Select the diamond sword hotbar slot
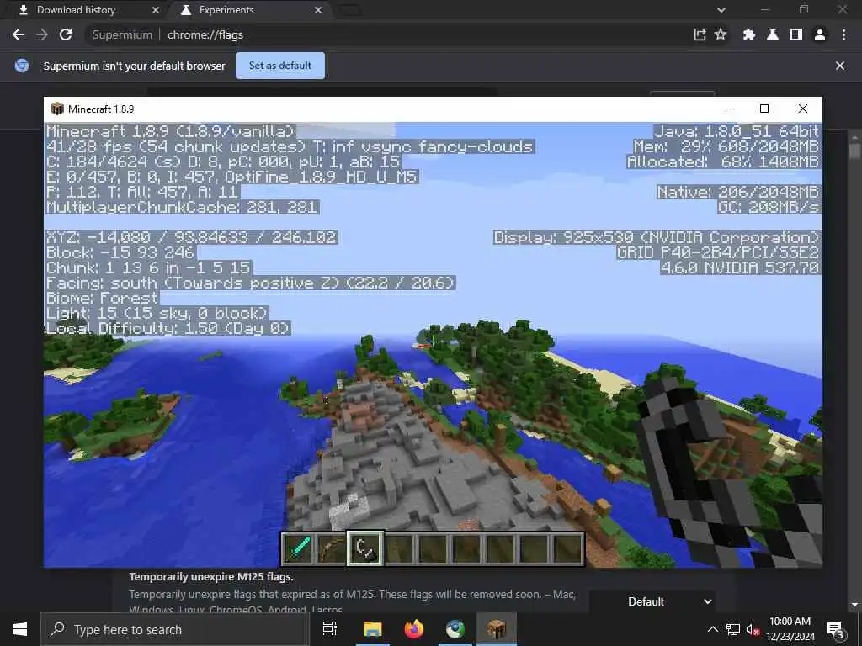 pyautogui.click(x=298, y=548)
